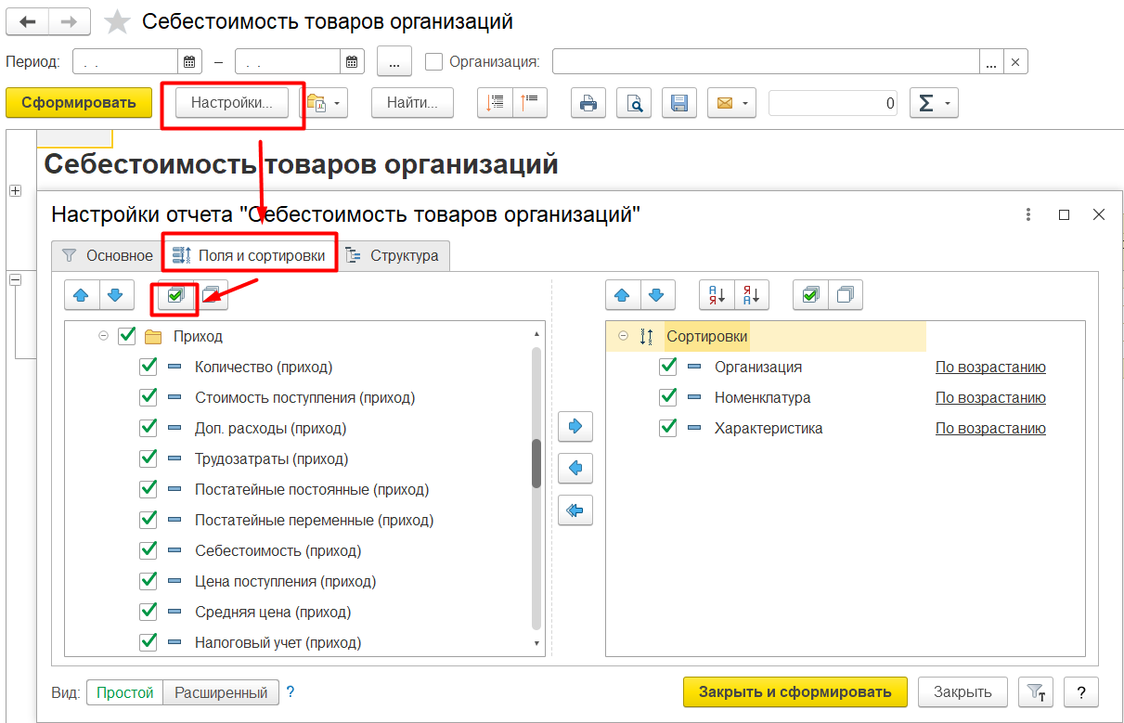Screen dimensions: 1124x723
Task: Collapse the minus group in report margin
Action: pos(15,279)
